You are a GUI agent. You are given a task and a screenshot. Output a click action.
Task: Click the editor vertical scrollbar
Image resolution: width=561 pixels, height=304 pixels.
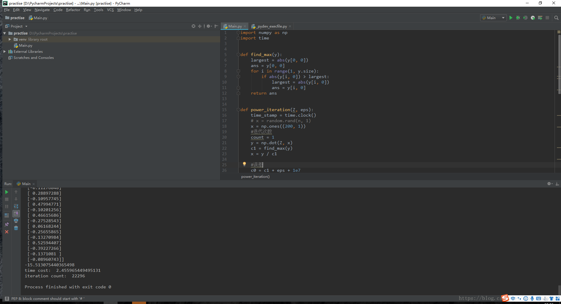click(559, 64)
